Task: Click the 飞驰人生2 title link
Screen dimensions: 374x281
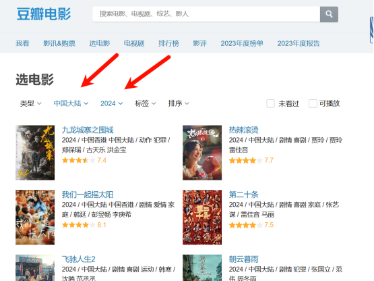Action: click(78, 259)
